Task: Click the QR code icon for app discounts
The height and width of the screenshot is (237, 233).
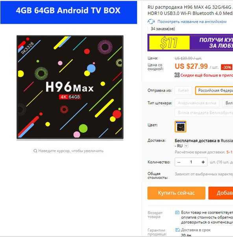Action: pyautogui.click(x=177, y=75)
